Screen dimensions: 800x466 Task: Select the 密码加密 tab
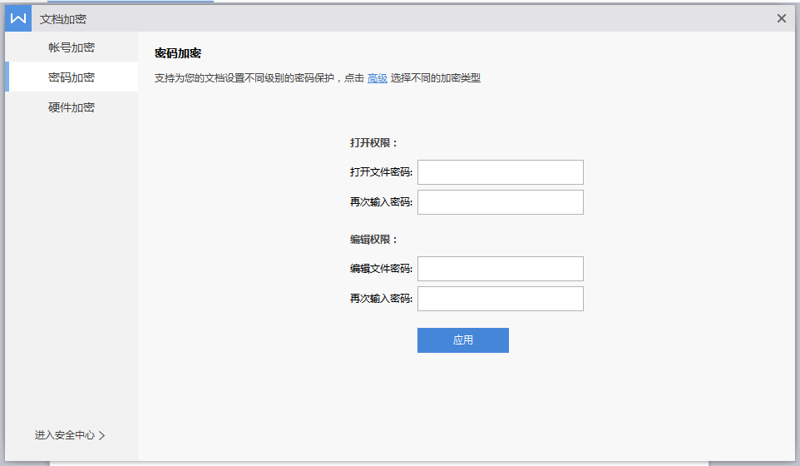click(72, 77)
